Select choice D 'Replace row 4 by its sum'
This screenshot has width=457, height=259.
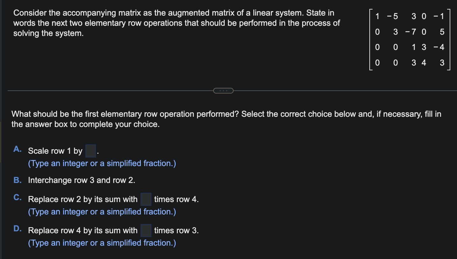click(83, 230)
